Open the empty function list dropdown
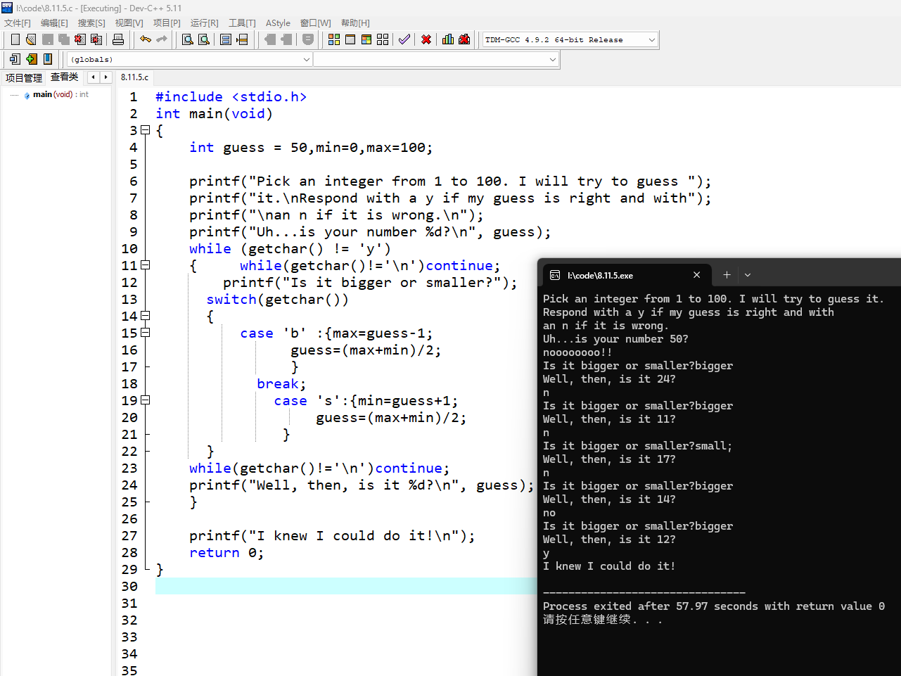 pos(436,60)
